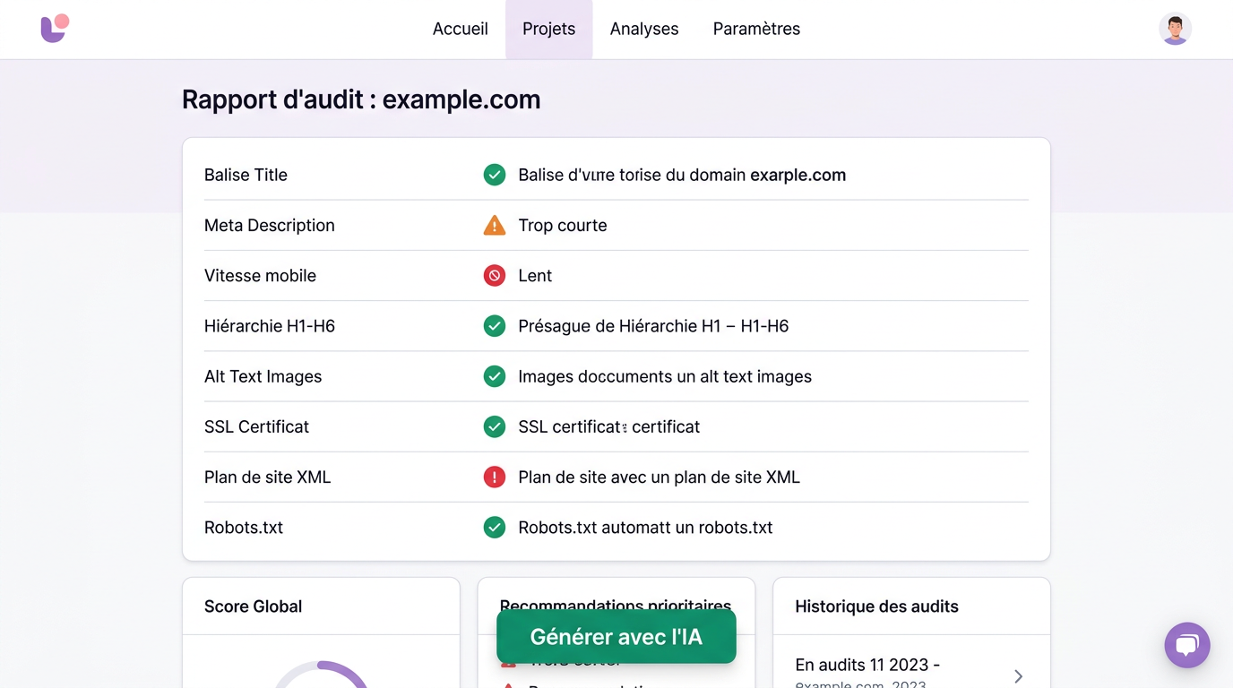Screen dimensions: 1233x688
Task: Open the chat support bubble
Action: [1187, 645]
